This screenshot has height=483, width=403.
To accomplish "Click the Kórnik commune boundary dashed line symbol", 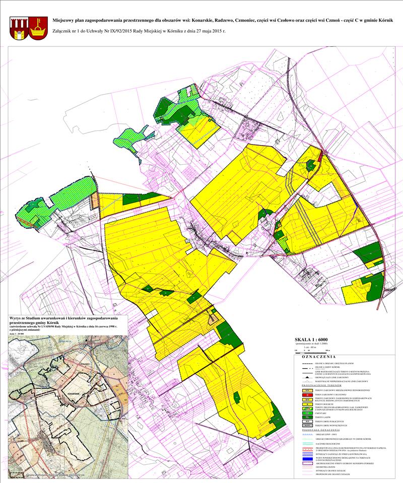I will 307,368.
